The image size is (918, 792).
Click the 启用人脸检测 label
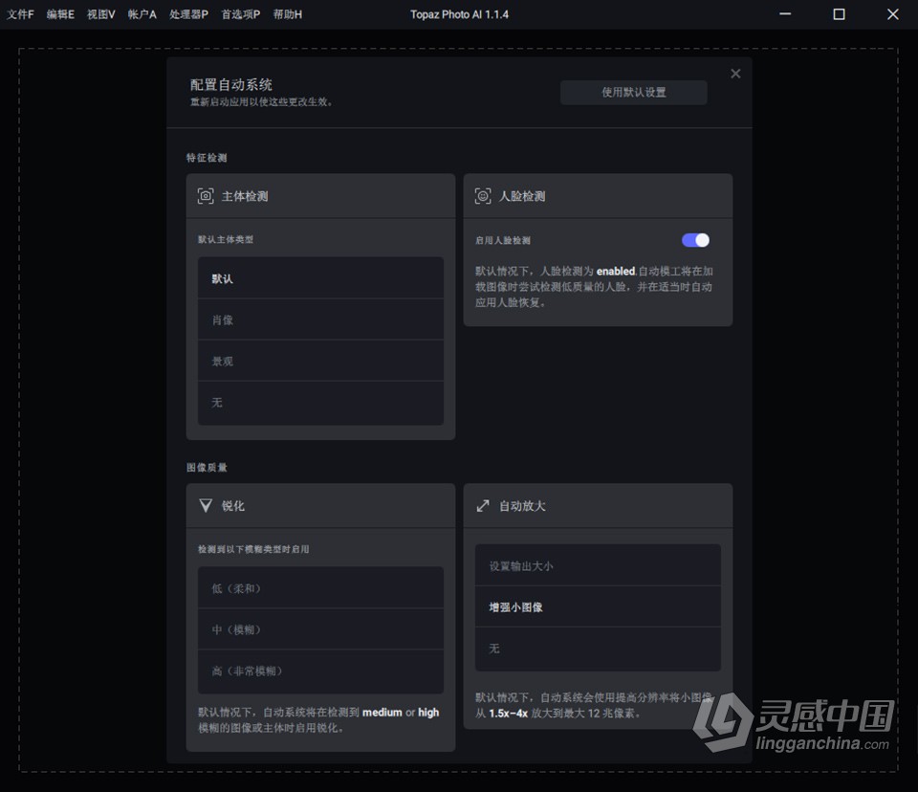pos(502,240)
